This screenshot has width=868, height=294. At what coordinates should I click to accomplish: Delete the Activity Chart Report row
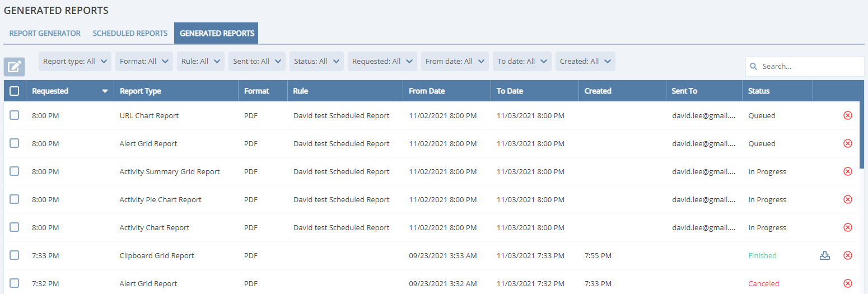[x=847, y=227]
